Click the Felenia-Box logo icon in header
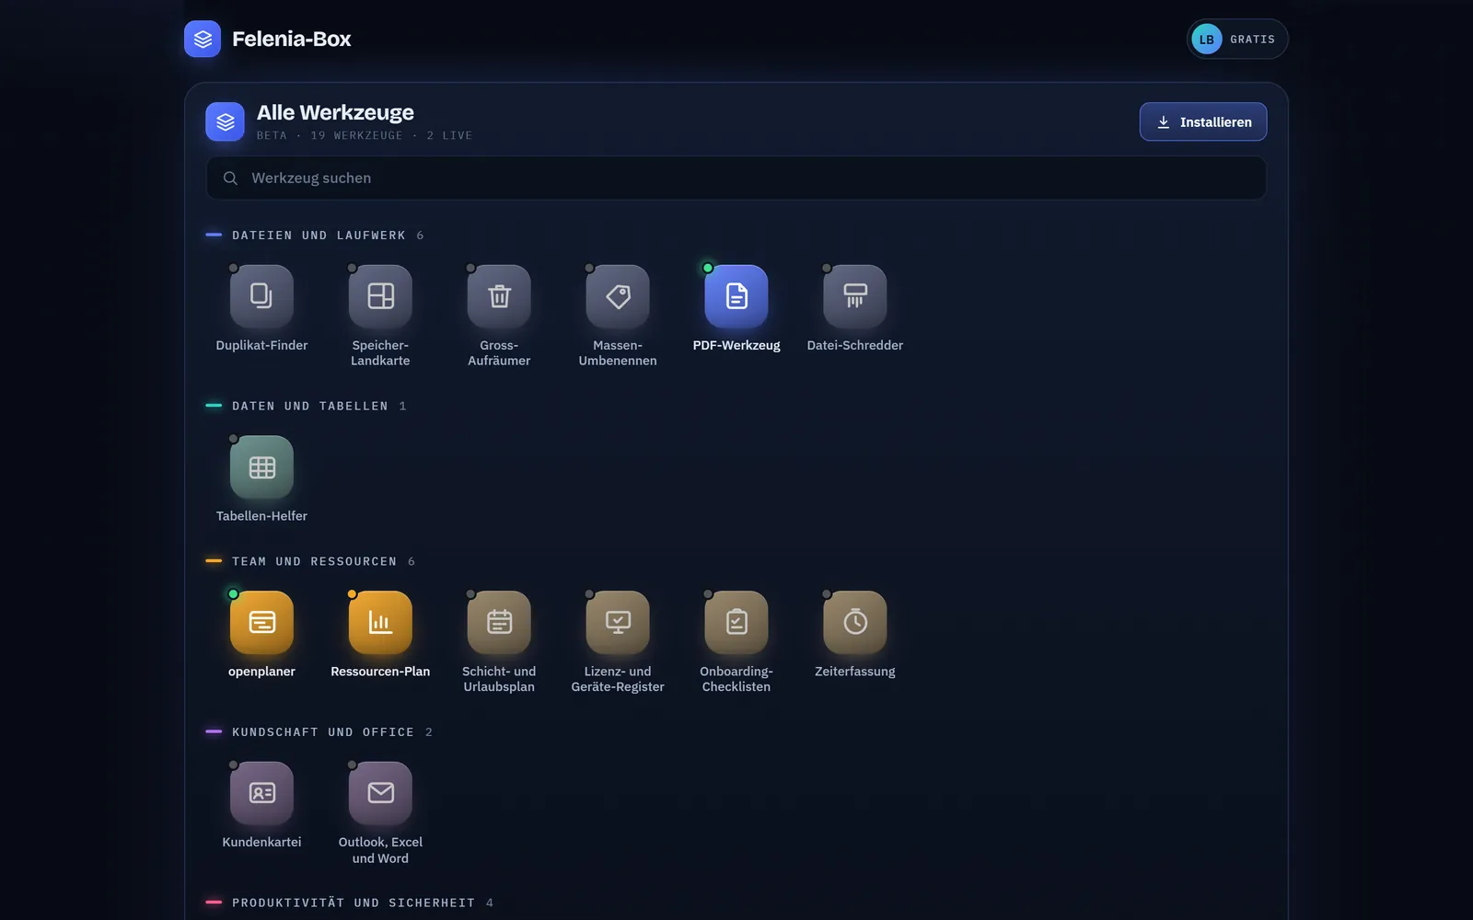The image size is (1473, 920). pyautogui.click(x=203, y=39)
